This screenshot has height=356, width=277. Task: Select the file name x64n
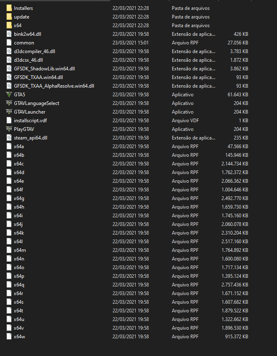tap(19, 259)
